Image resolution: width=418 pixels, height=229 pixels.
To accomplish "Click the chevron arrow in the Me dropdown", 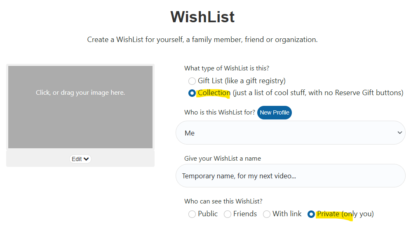I will (399, 133).
